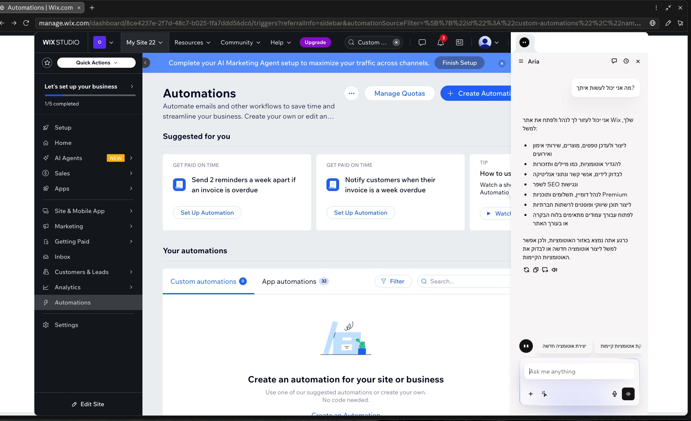Click the Ask me anything chat input
691x421 pixels.
[x=580, y=371]
